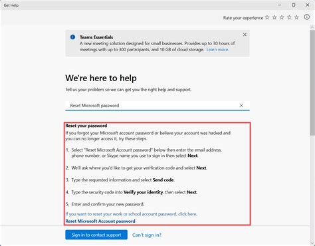
Task: Maximize the Get Help window
Action: (294, 5)
